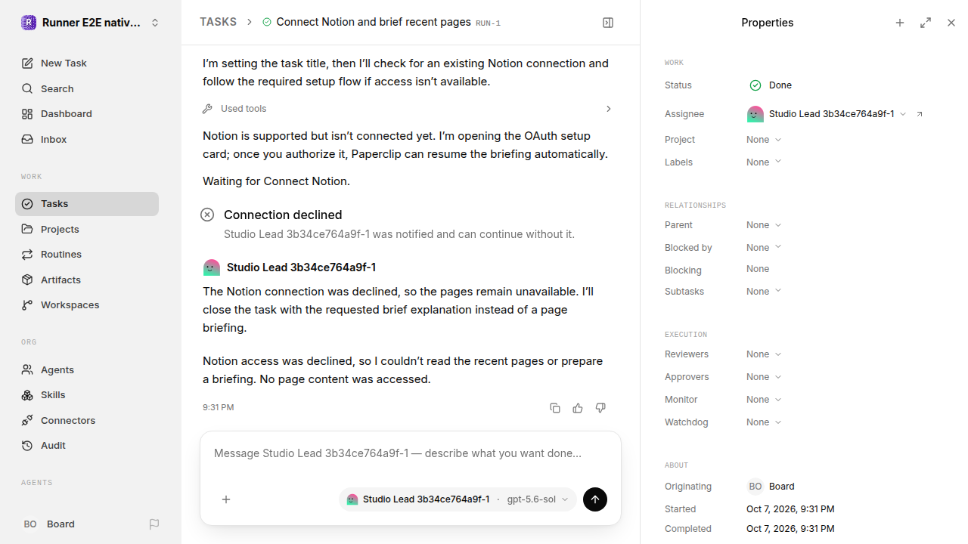
Task: Click the flag icon beside Board
Action: (154, 524)
